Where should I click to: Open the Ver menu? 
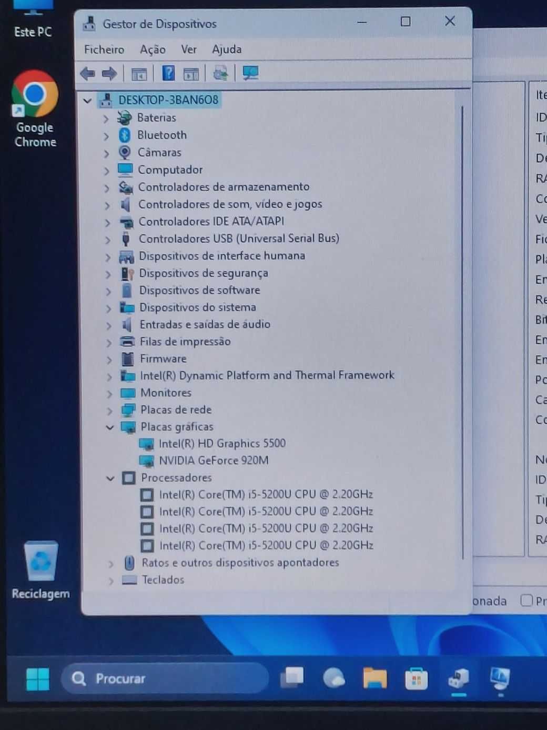pyautogui.click(x=189, y=49)
